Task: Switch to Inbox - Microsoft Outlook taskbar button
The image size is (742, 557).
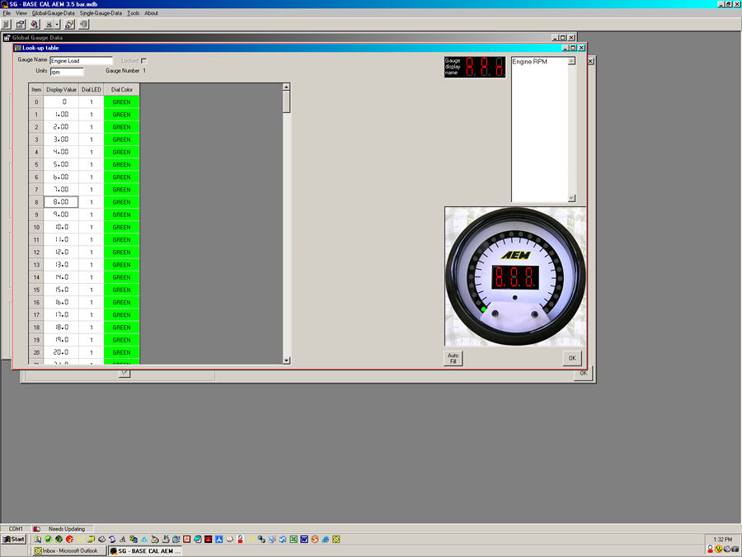Action: 69,551
